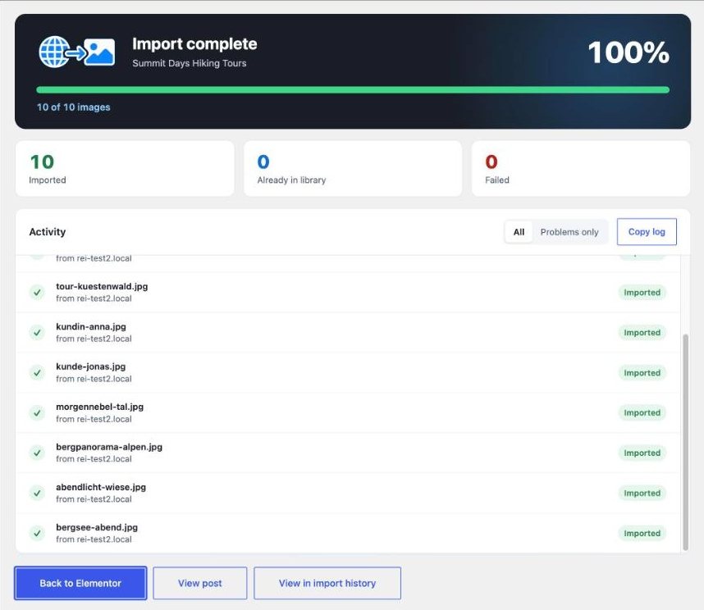Switch to Problems only filter
Image resolution: width=704 pixels, height=610 pixels.
(x=569, y=232)
